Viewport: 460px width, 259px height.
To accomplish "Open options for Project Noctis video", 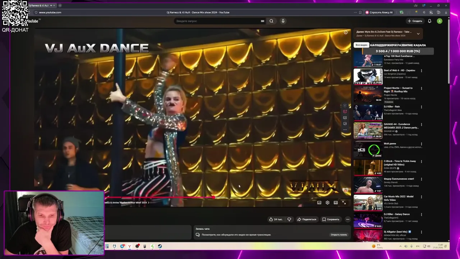I will click(422, 88).
